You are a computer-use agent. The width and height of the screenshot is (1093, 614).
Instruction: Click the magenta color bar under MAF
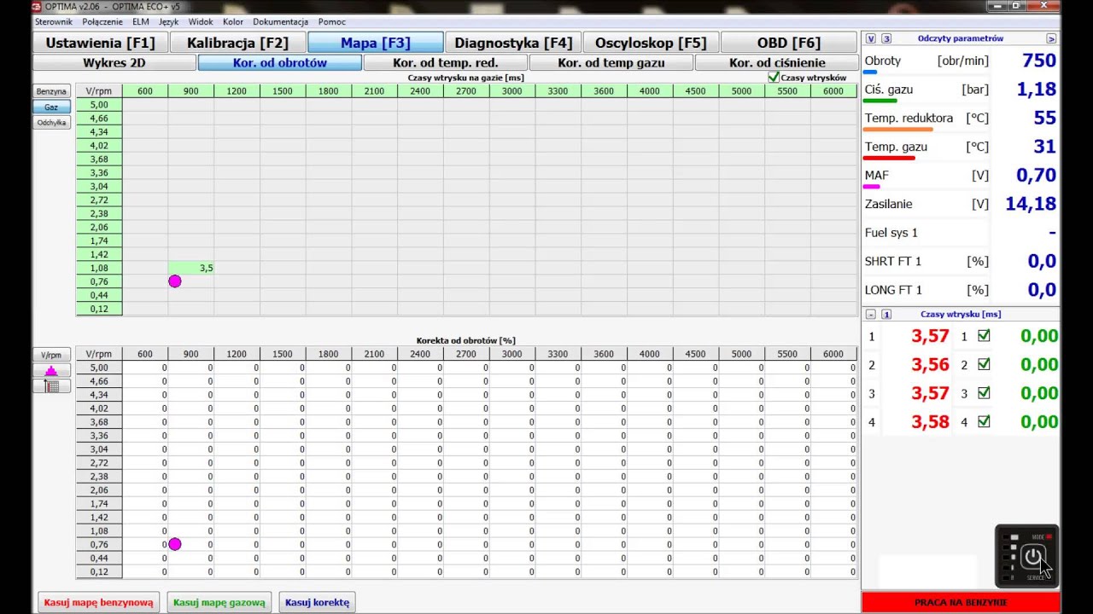pyautogui.click(x=872, y=186)
